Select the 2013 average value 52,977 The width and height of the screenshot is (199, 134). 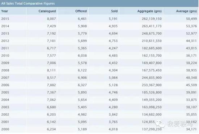(191, 34)
